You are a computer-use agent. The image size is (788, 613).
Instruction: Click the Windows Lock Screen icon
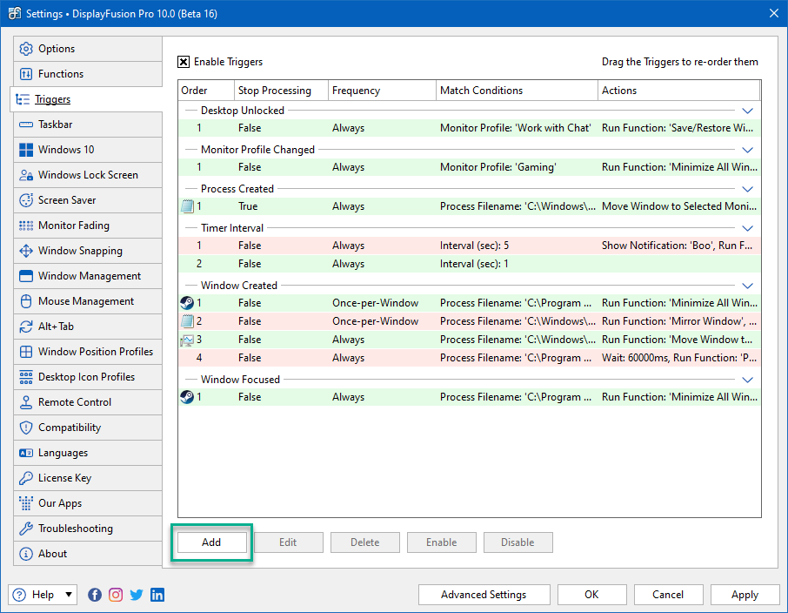tap(25, 175)
